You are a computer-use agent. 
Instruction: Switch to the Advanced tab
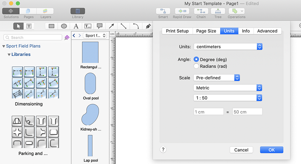pos(267,31)
